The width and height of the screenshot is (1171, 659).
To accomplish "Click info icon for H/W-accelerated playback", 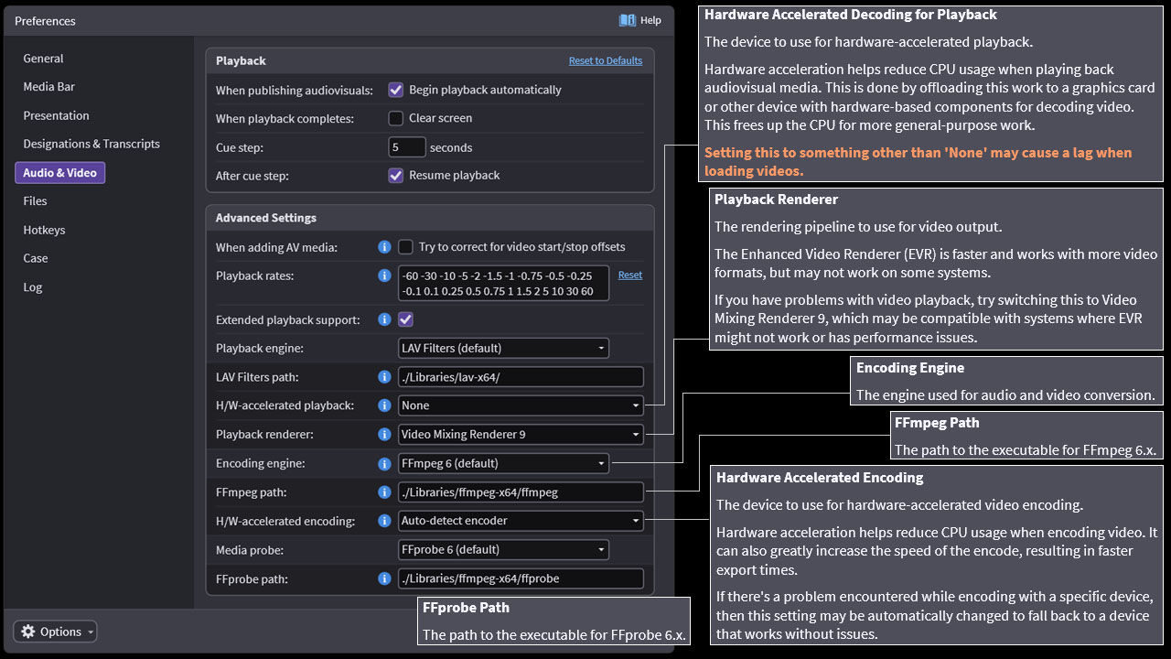I will coord(384,405).
